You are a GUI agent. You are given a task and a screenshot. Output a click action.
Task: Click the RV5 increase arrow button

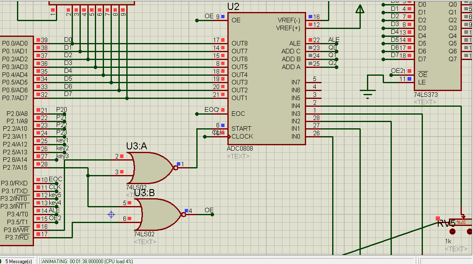(470, 231)
